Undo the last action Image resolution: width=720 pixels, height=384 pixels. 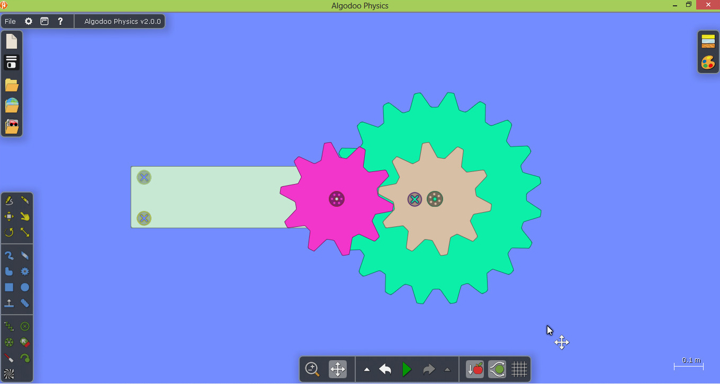385,369
